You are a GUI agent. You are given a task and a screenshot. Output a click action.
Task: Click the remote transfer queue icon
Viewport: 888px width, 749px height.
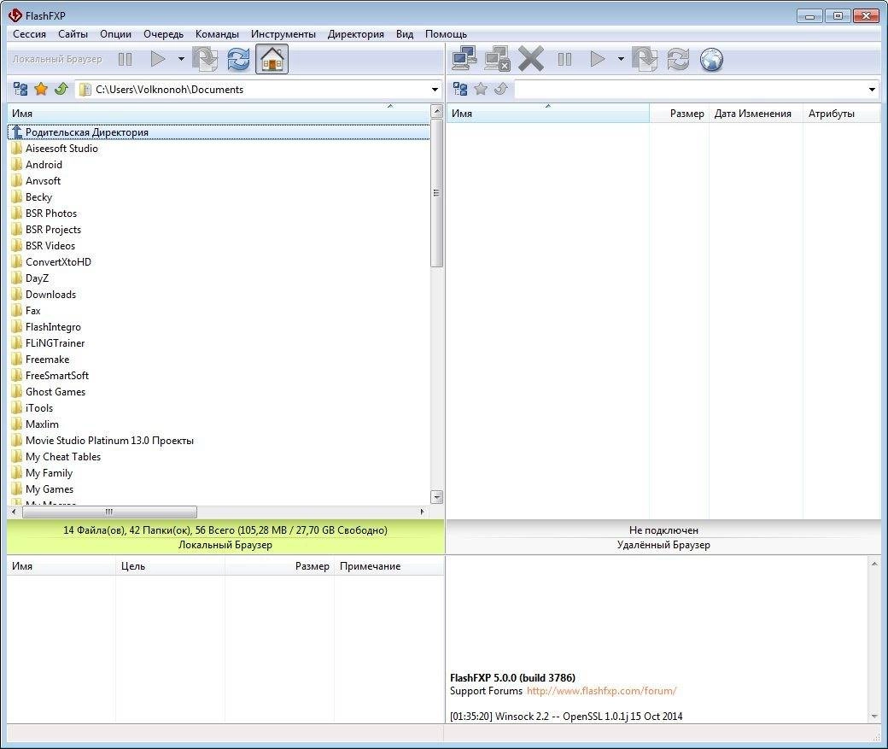(645, 59)
